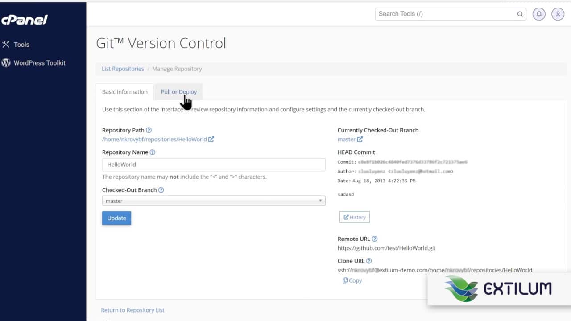The image size is (571, 321).
Task: Select the Basic Information tab
Action: (x=124, y=91)
